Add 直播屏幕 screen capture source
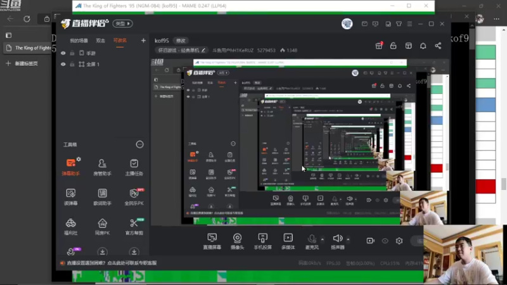The width and height of the screenshot is (507, 285). coord(212,241)
